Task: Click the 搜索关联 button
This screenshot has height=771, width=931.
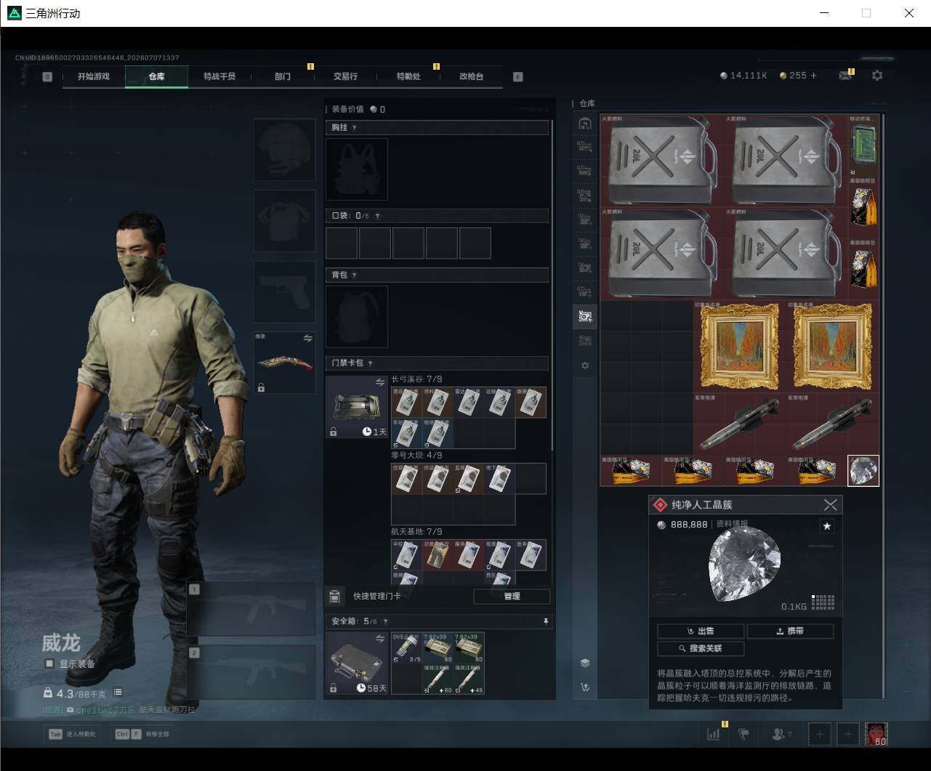Action: [x=701, y=649]
